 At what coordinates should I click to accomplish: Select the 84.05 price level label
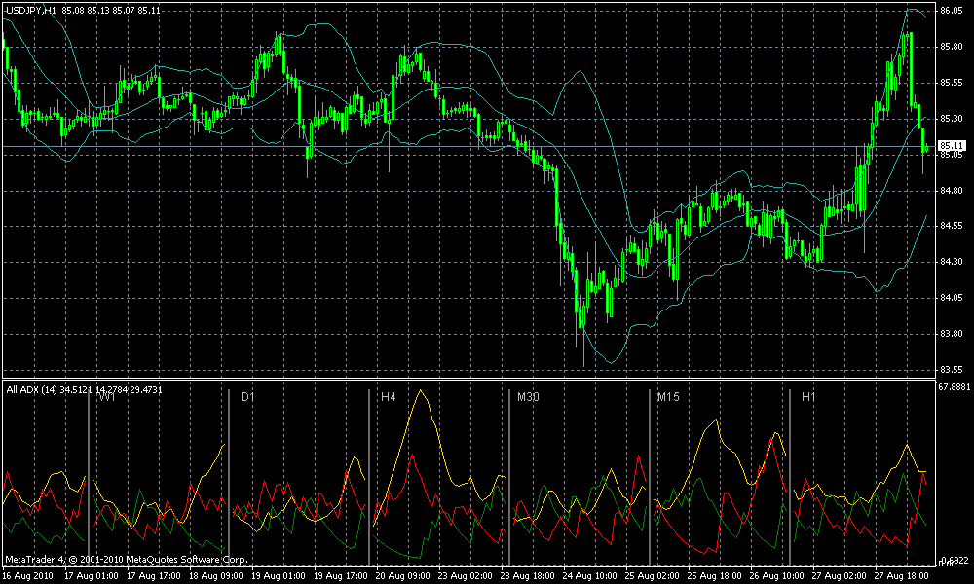pos(952,298)
